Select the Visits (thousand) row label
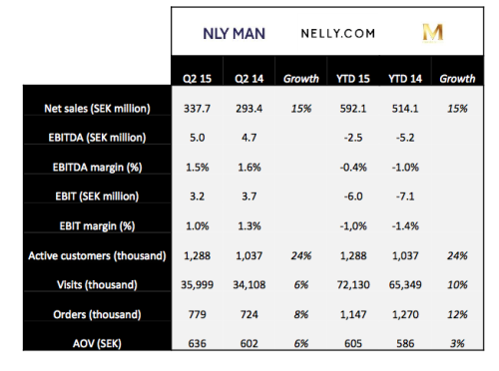499x371 pixels. click(x=97, y=284)
